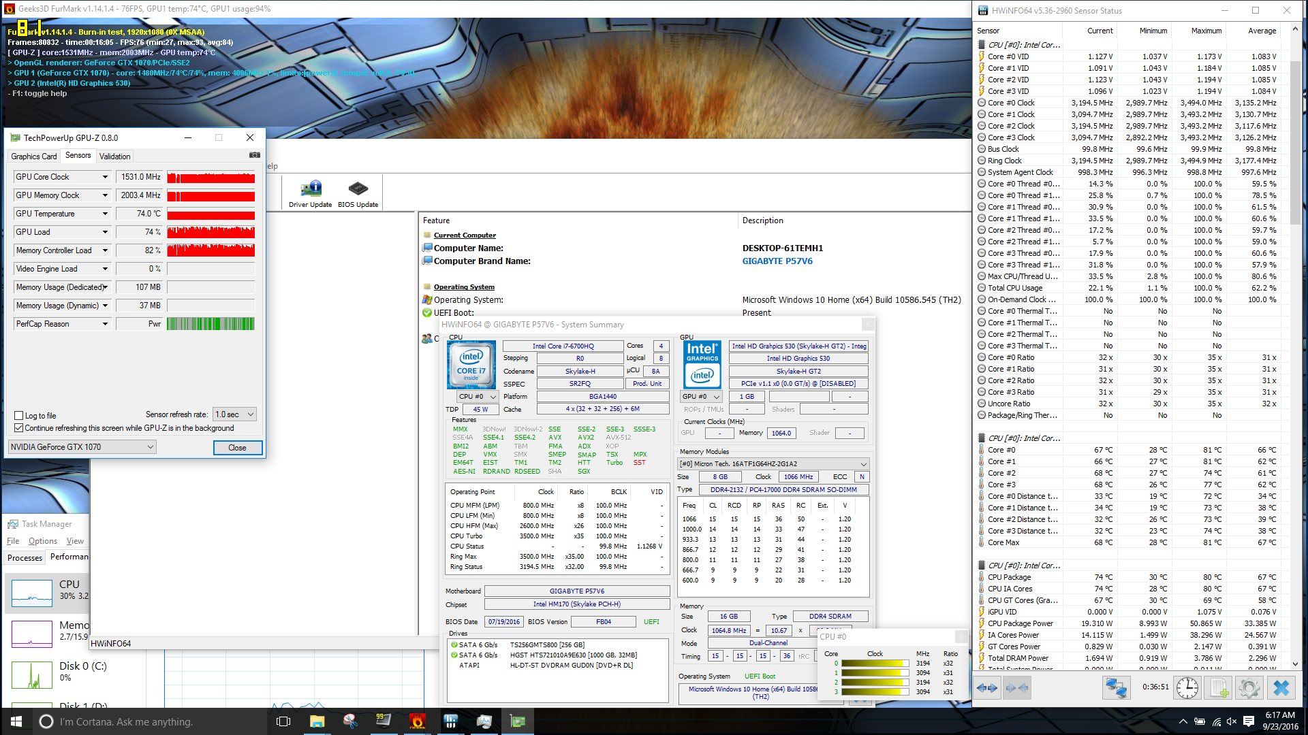Switch to the Graphics Card tab
Screen dimensions: 1308x735
pyautogui.click(x=33, y=157)
